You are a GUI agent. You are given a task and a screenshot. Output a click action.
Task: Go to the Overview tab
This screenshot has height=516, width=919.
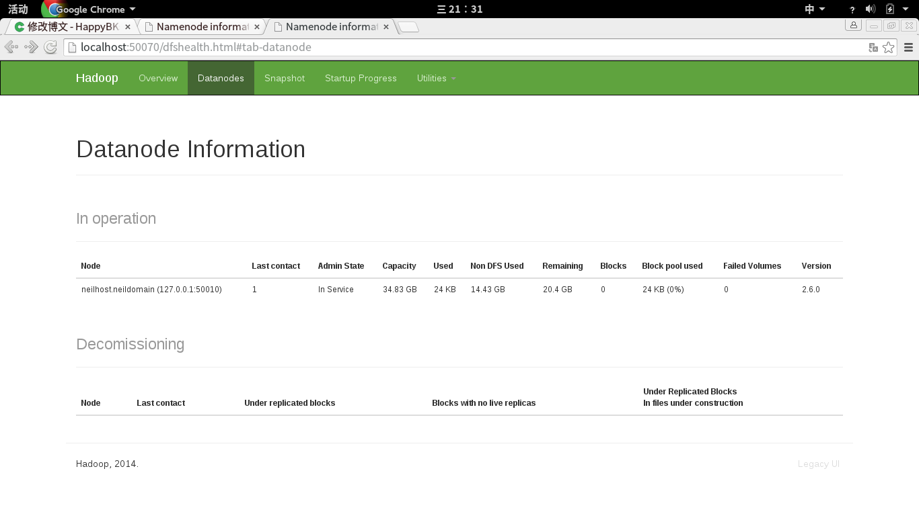[158, 78]
